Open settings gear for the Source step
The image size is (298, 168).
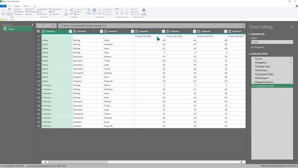pos(291,59)
